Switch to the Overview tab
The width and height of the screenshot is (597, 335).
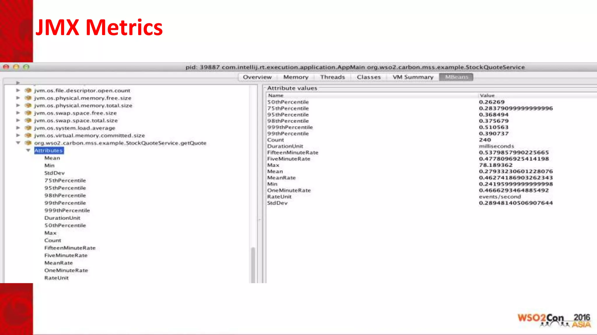(257, 77)
